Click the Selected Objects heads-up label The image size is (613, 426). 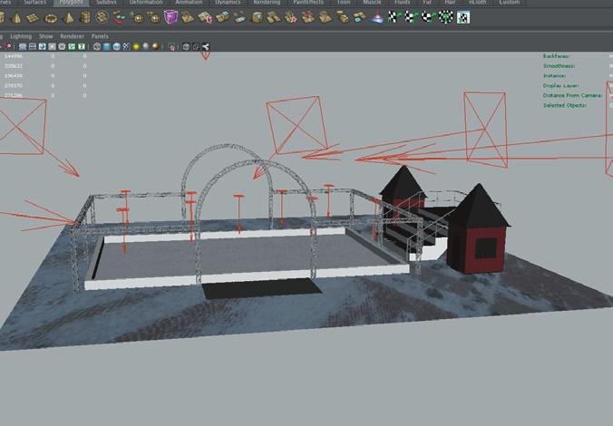[564, 105]
